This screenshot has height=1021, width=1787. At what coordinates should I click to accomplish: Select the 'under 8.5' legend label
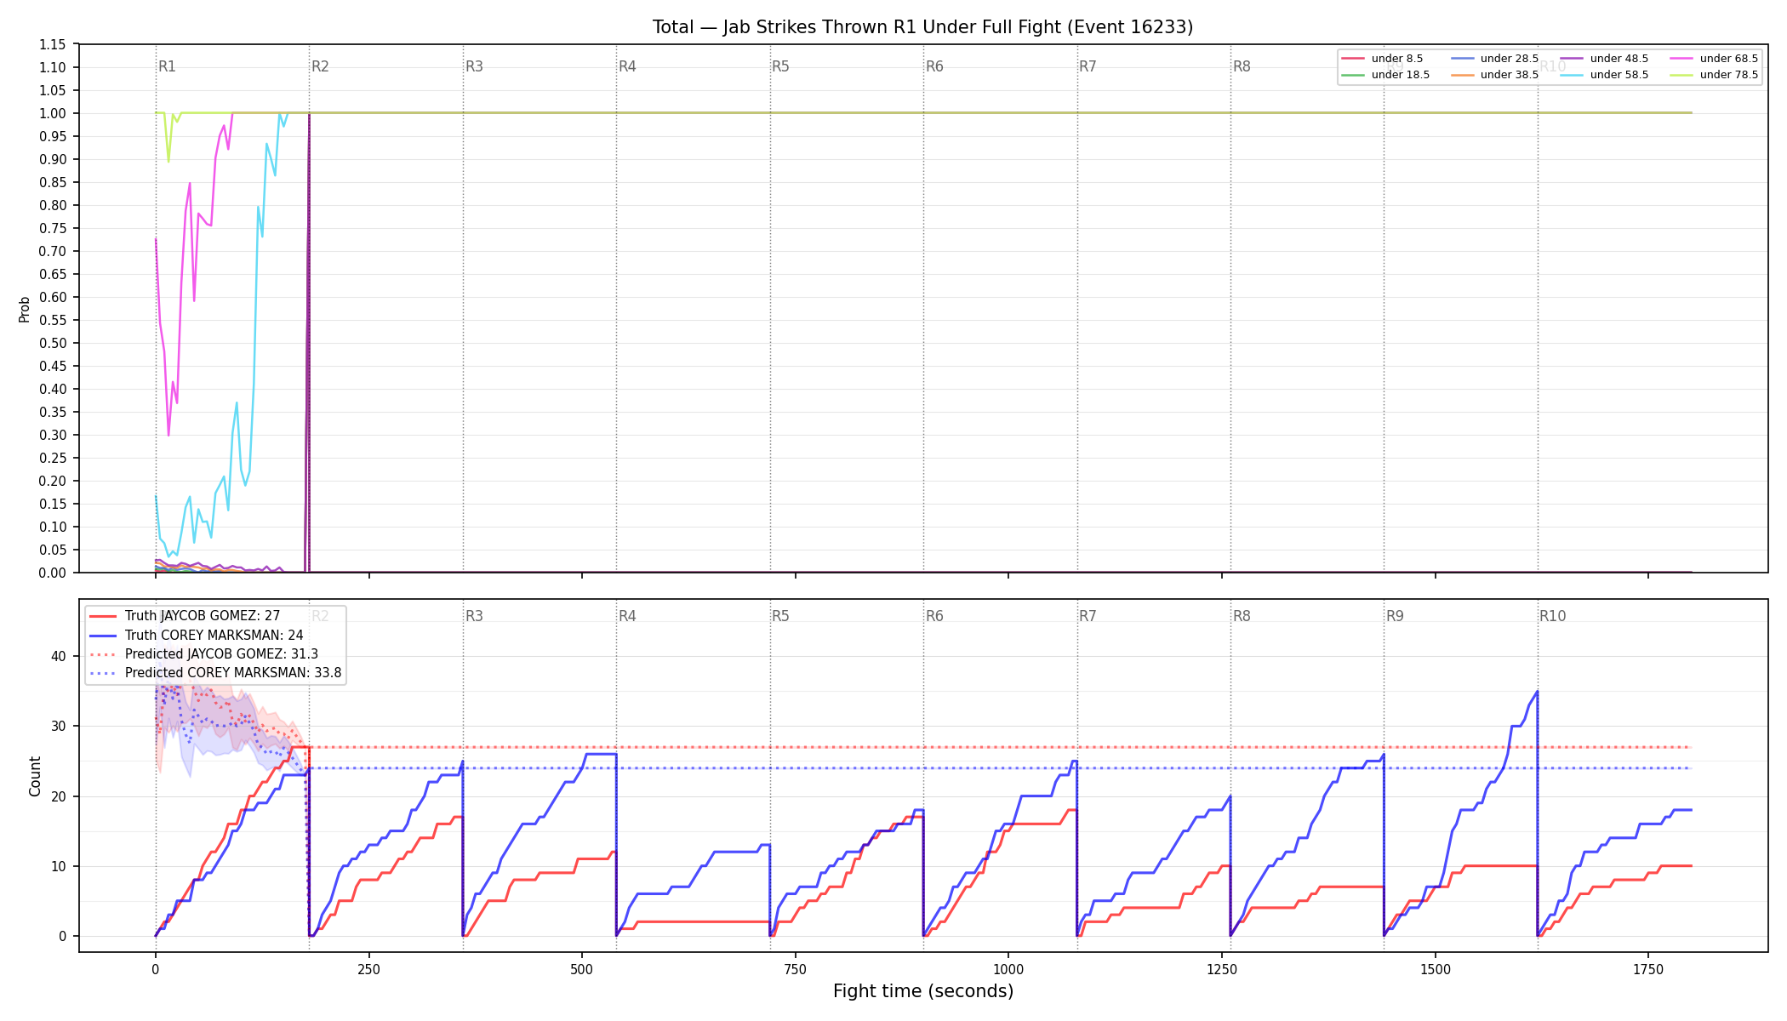click(x=1397, y=59)
